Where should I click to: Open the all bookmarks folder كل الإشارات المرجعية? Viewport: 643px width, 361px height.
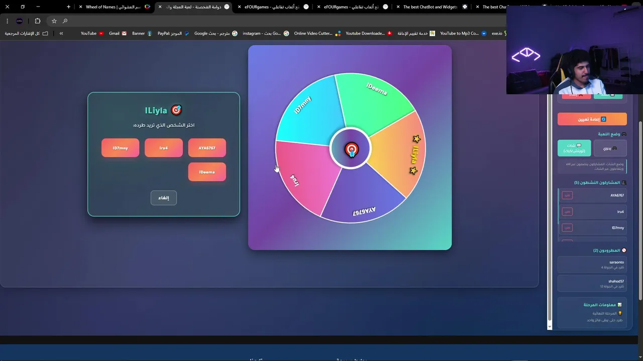tap(27, 34)
